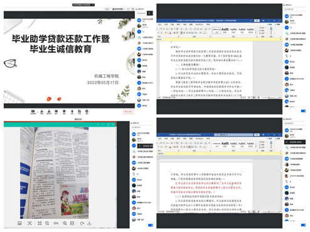Click login button in Word title bar with black text
Image resolution: width=310 pixels, height=232 pixels.
click(x=257, y=21)
